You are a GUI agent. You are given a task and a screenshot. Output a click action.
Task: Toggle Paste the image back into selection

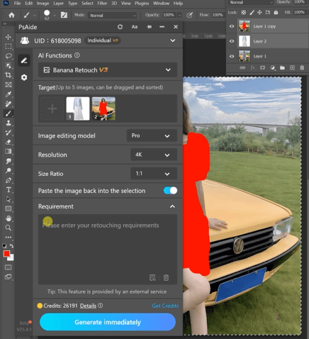pos(170,191)
